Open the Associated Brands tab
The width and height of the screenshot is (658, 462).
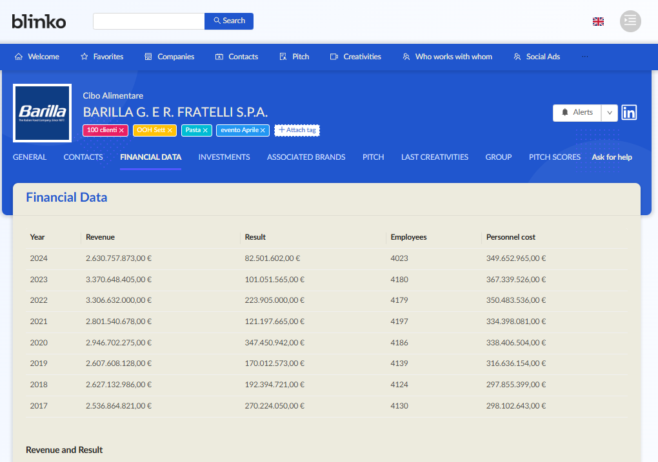click(306, 157)
